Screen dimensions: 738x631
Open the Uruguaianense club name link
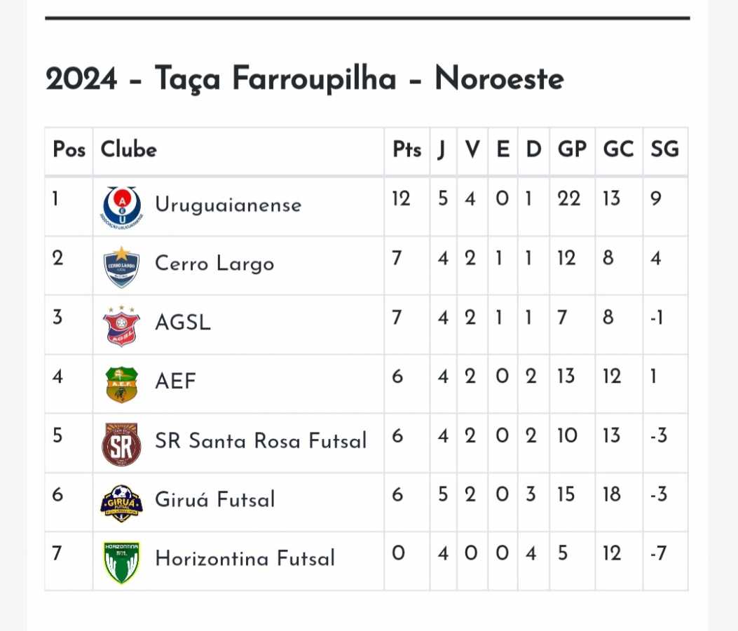(228, 205)
